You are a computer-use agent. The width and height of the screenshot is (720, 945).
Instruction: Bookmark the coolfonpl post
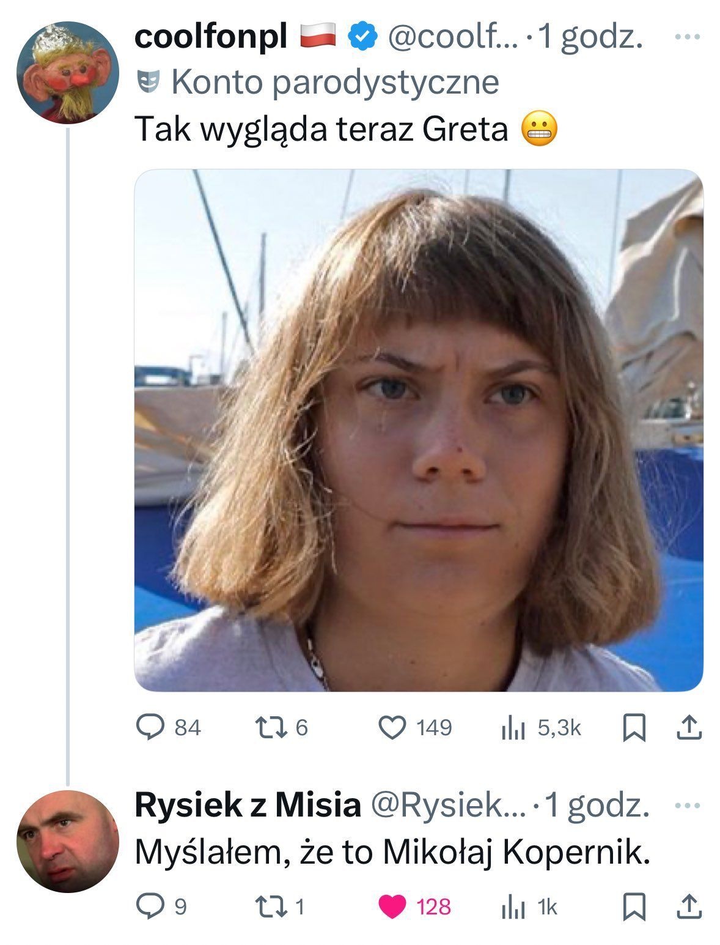[x=634, y=727]
